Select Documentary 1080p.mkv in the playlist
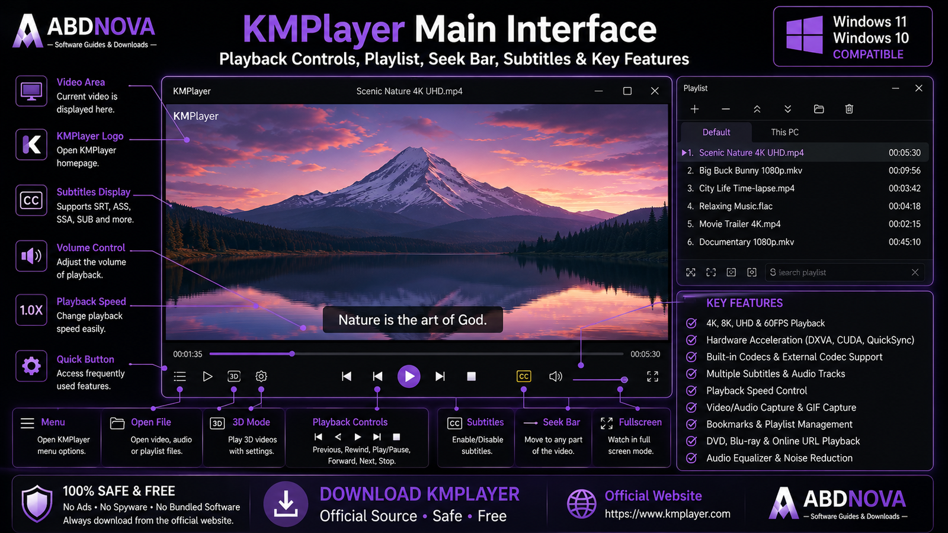This screenshot has width=948, height=533. click(803, 242)
